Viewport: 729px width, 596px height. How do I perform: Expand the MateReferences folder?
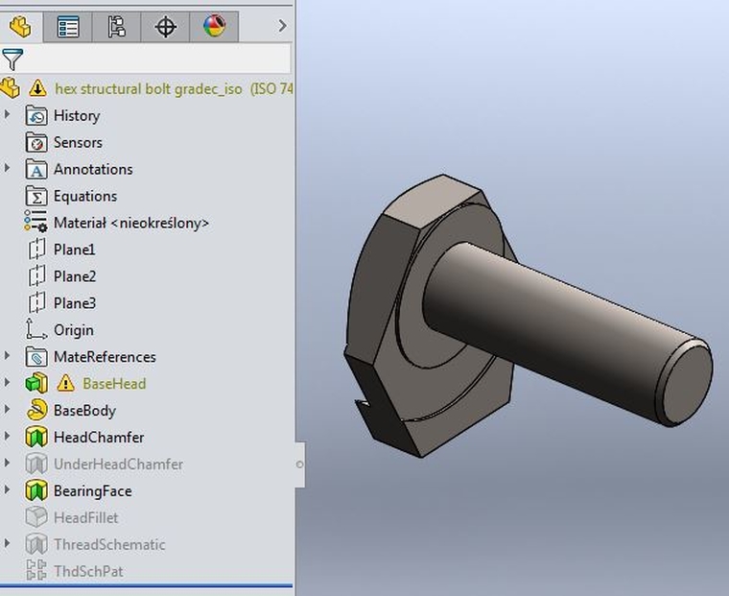[x=7, y=356]
